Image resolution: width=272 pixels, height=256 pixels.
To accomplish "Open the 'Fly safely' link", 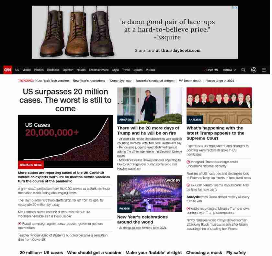I will click(236, 252).
